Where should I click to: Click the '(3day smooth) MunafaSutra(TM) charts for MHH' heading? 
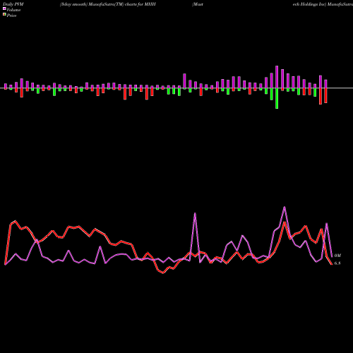coord(108,4)
